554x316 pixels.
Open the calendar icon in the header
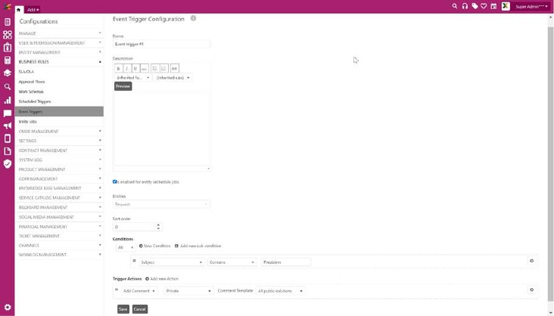click(x=493, y=6)
